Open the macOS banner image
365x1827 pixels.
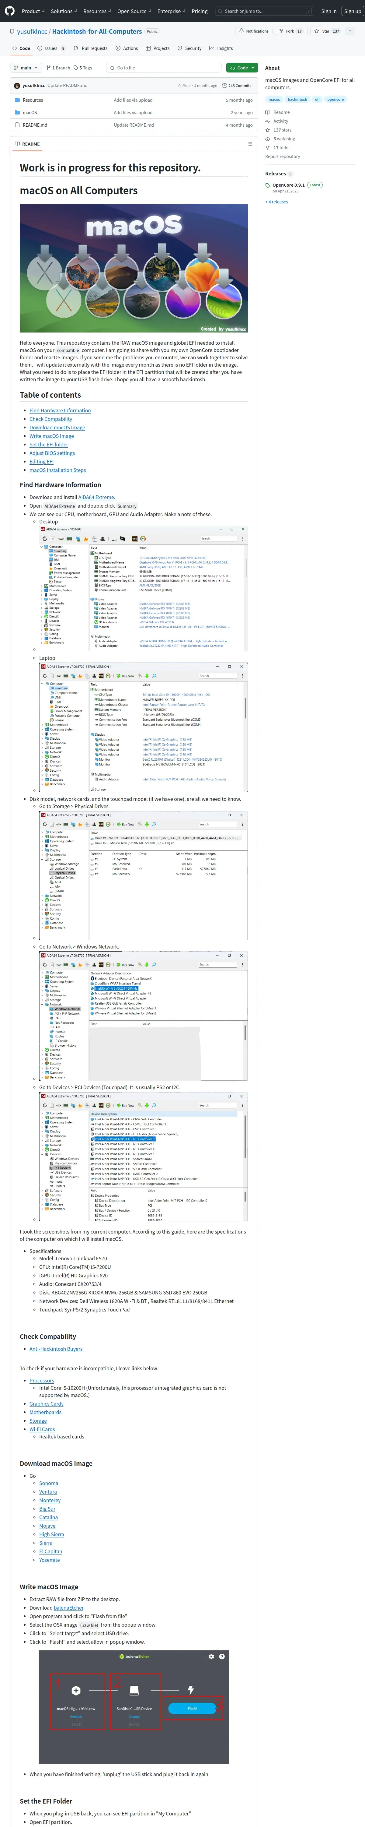[134, 268]
